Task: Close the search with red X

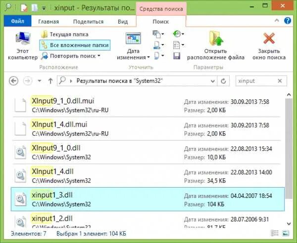Action: (269, 46)
